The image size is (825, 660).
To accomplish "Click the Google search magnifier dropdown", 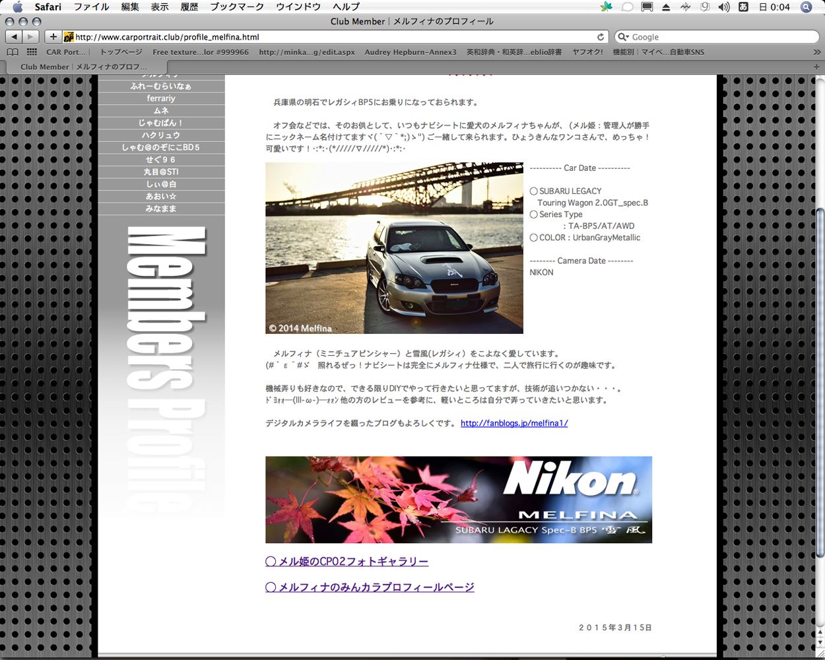I will click(623, 37).
